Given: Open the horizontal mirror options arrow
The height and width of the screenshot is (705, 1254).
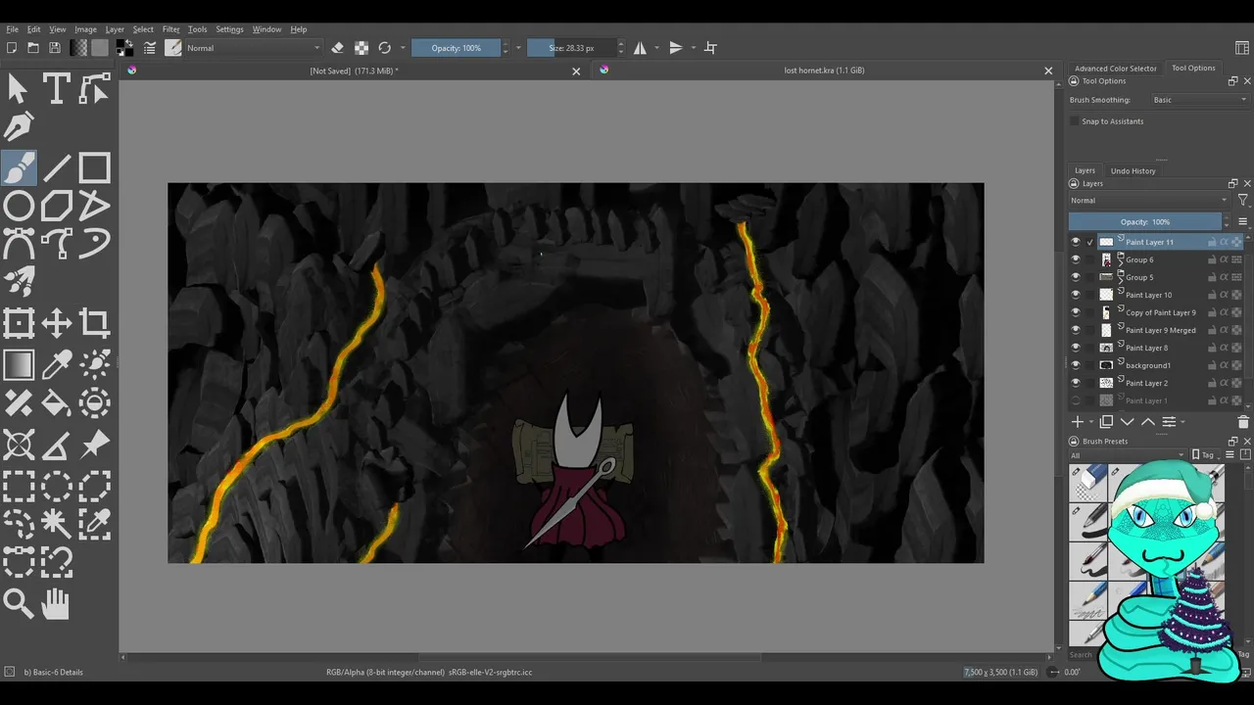Looking at the screenshot, I should click(656, 48).
